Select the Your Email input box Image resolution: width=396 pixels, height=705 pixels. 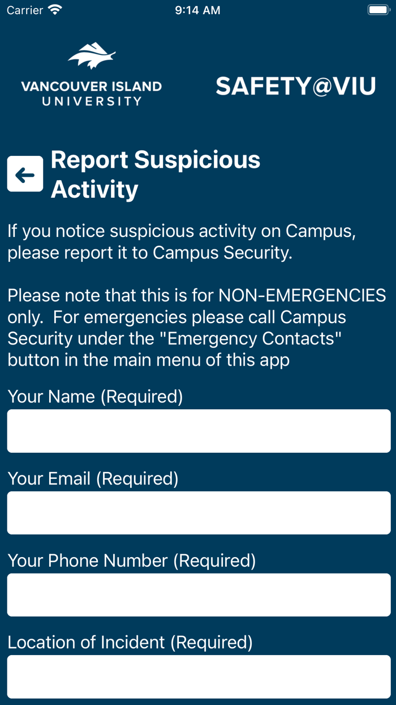[x=198, y=513]
